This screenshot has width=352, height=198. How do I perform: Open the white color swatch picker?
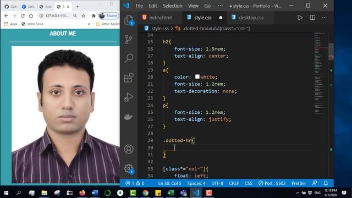tap(197, 77)
